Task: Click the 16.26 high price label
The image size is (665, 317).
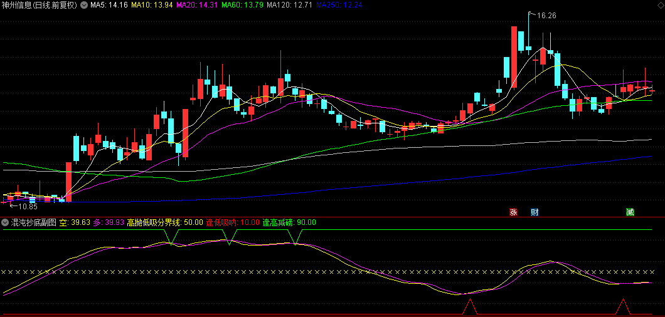Action: click(x=546, y=16)
